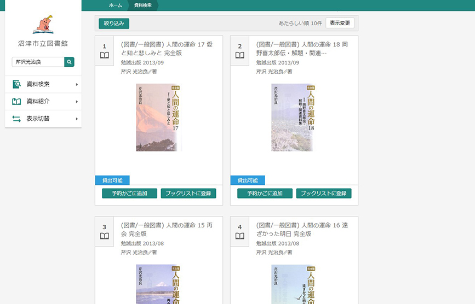Screen dimensions: 475x304
Task: Click the 表示変更 button
Action: 340,23
